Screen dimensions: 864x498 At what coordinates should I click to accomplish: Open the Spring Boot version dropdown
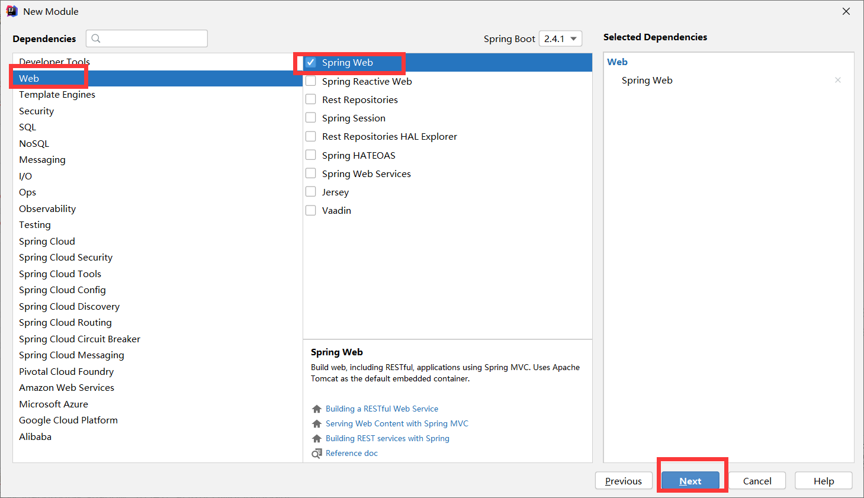[560, 38]
